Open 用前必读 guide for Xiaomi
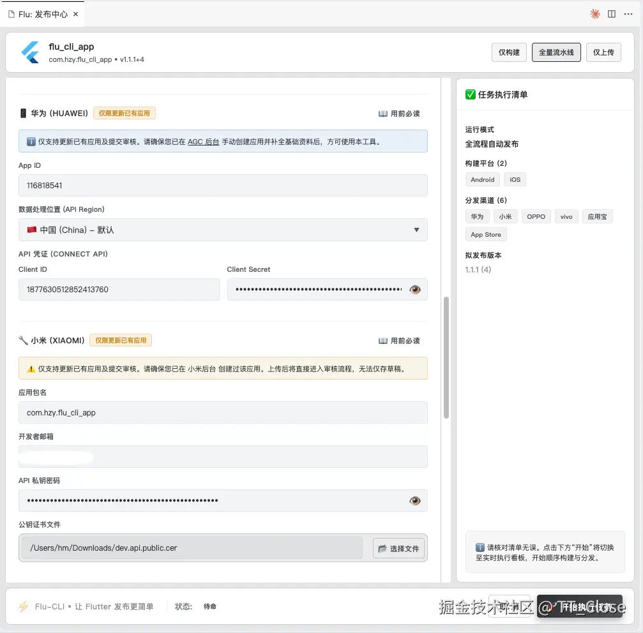The image size is (643, 633). [399, 341]
